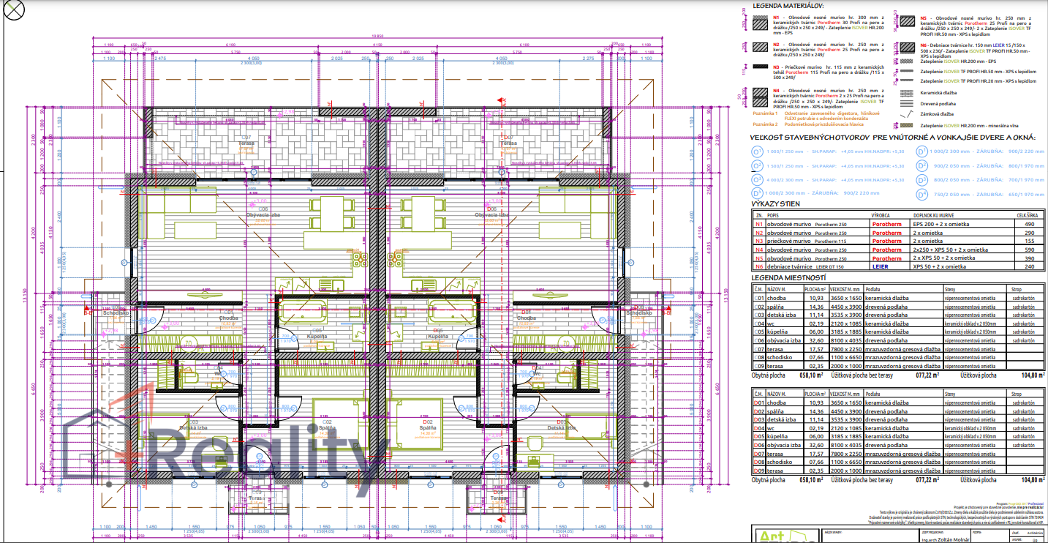Click size '2120 x 1085' in row C04
The image size is (1048, 543).
(846, 323)
